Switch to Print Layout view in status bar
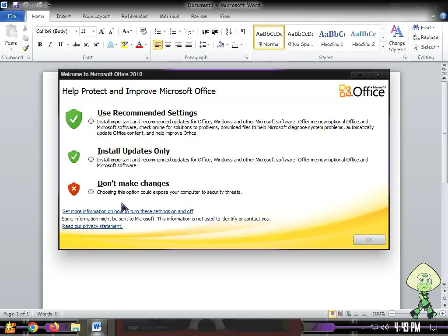This screenshot has width=448, height=336. (x=332, y=314)
